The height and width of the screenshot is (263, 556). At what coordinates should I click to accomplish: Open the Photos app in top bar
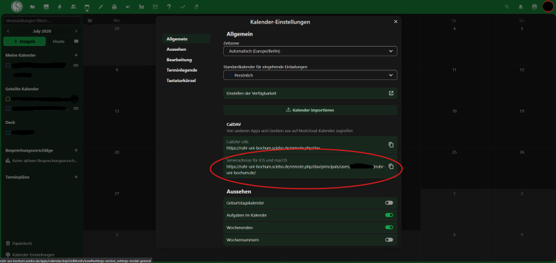click(46, 7)
